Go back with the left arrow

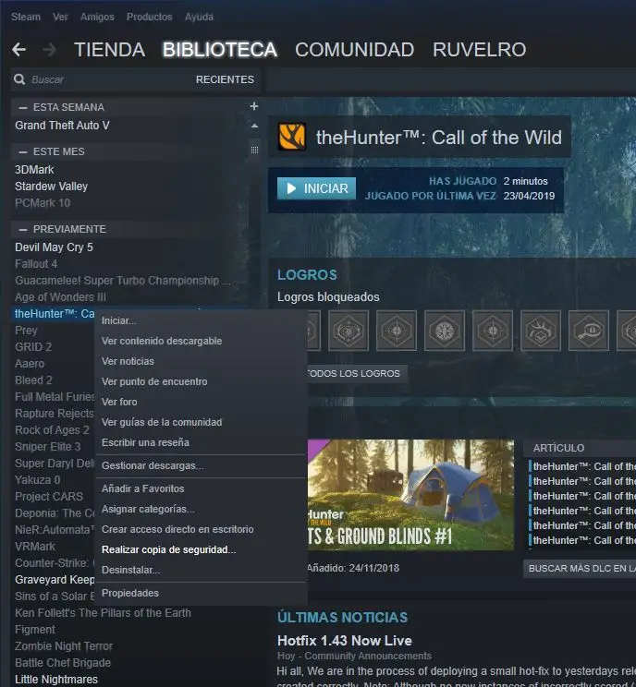coord(18,50)
